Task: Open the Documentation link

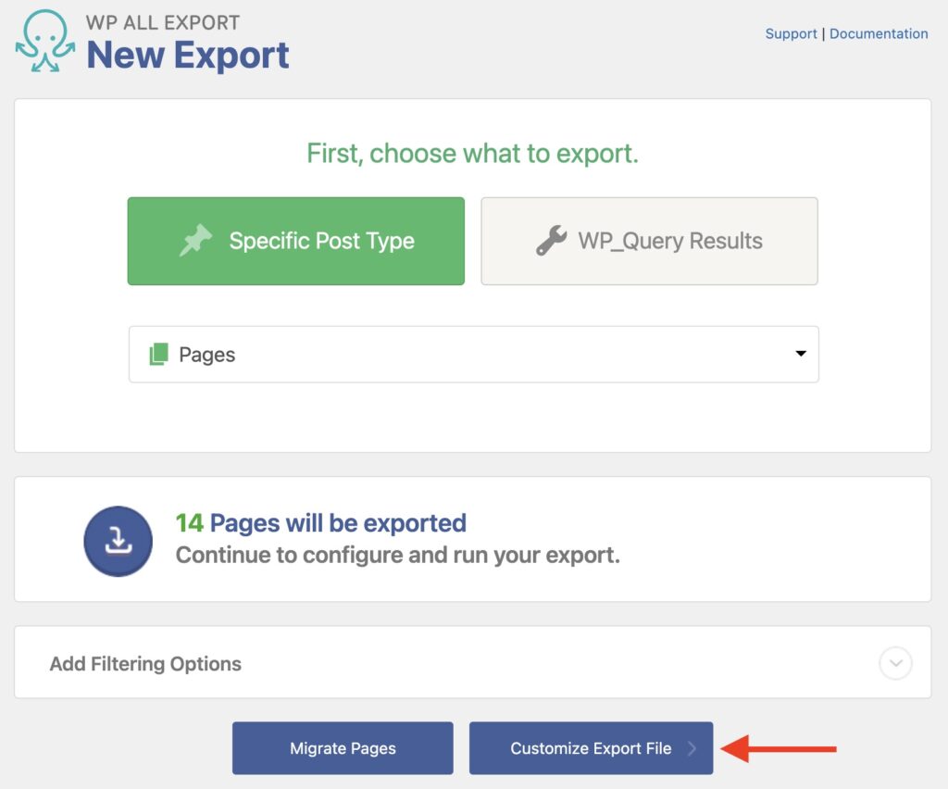Action: click(x=879, y=33)
